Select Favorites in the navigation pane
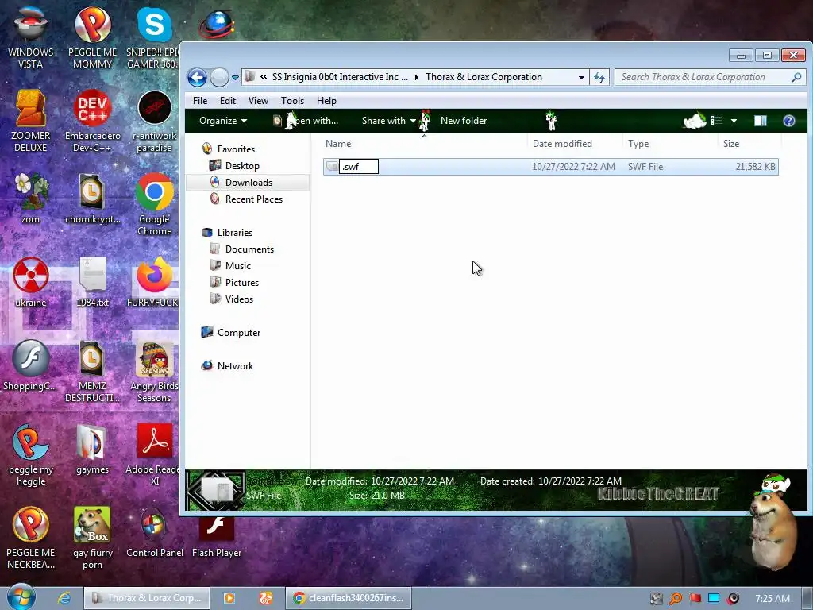The height and width of the screenshot is (610, 813). [x=236, y=149]
